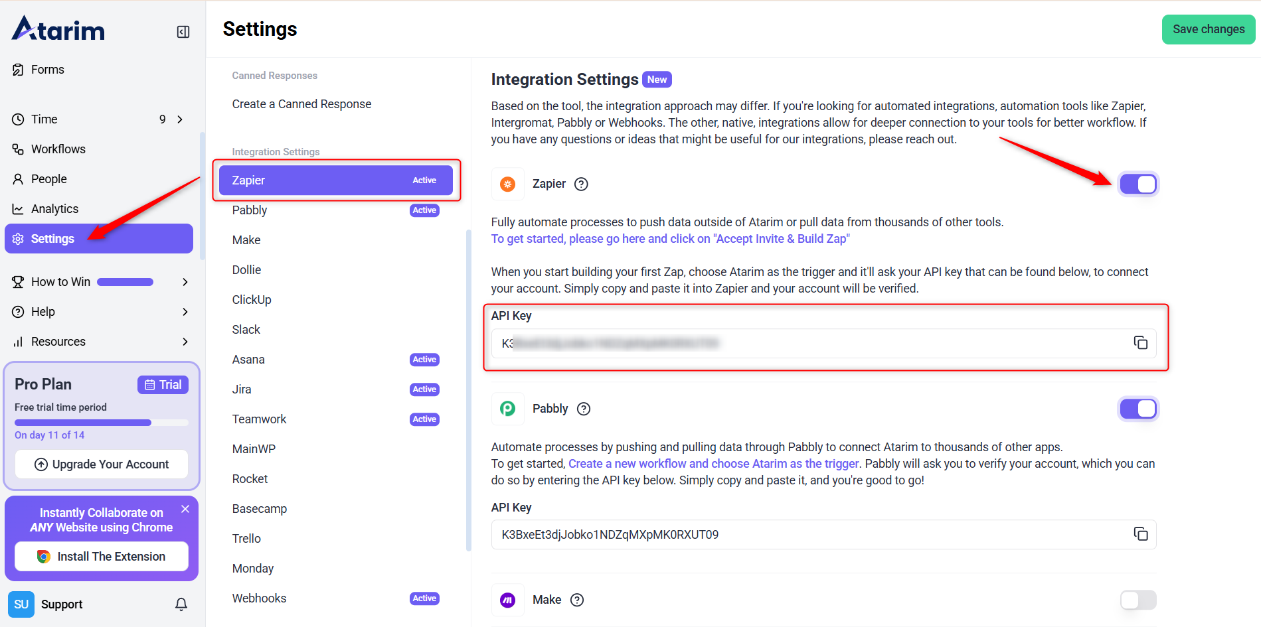
Task: Open Analytics from the sidebar
Action: pyautogui.click(x=54, y=209)
